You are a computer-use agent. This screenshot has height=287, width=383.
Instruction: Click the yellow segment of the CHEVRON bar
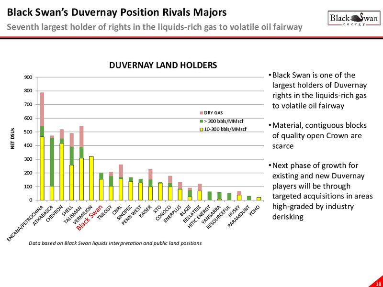point(62,172)
